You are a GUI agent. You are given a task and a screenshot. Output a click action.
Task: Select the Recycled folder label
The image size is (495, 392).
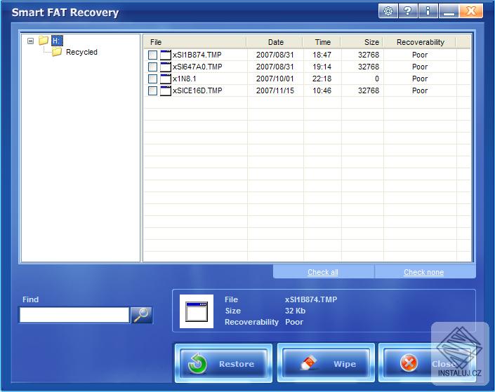click(x=81, y=52)
